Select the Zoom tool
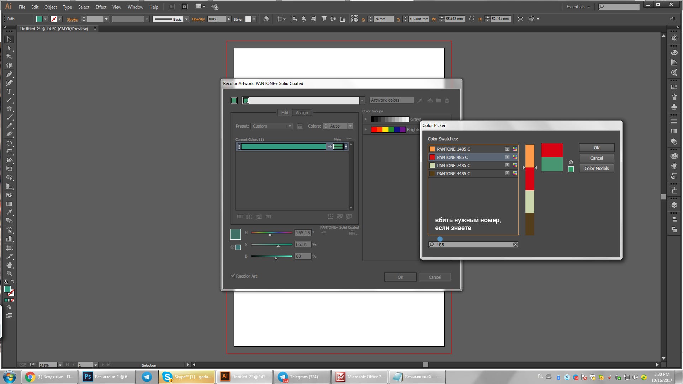Screen dimensions: 683x384 click(x=9, y=273)
